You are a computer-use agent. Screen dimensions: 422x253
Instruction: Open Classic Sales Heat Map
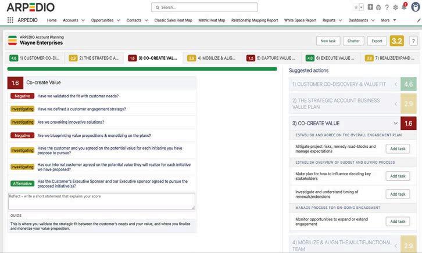[173, 20]
